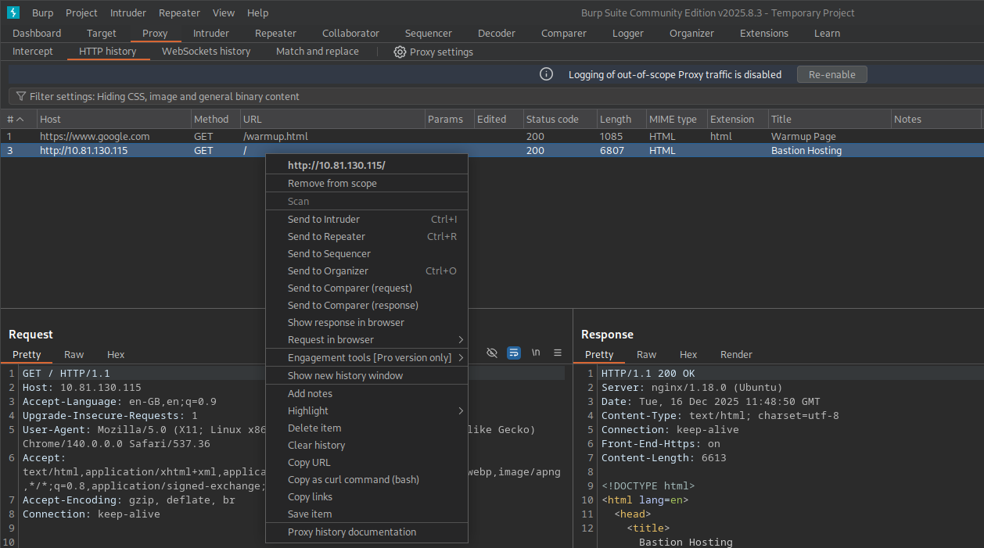Select the /warmup.html row in HTTP history
Viewport: 984px width, 548px height.
click(117, 136)
